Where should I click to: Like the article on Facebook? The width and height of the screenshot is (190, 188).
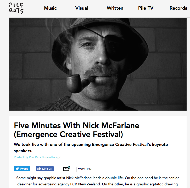pos(45,169)
